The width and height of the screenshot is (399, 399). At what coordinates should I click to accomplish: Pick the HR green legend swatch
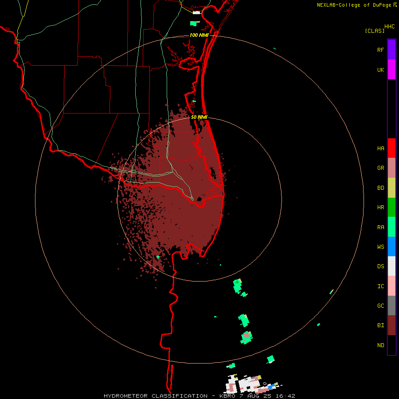pos(391,207)
